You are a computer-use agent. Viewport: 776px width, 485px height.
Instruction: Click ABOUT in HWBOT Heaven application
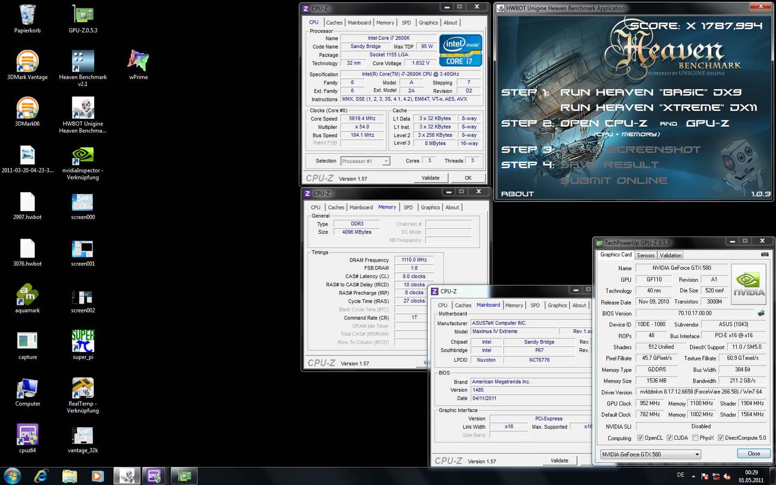pyautogui.click(x=517, y=194)
